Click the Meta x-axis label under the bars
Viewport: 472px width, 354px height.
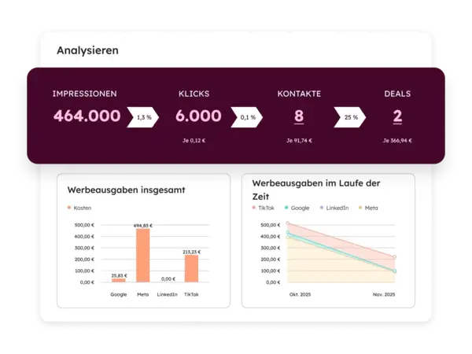143,294
